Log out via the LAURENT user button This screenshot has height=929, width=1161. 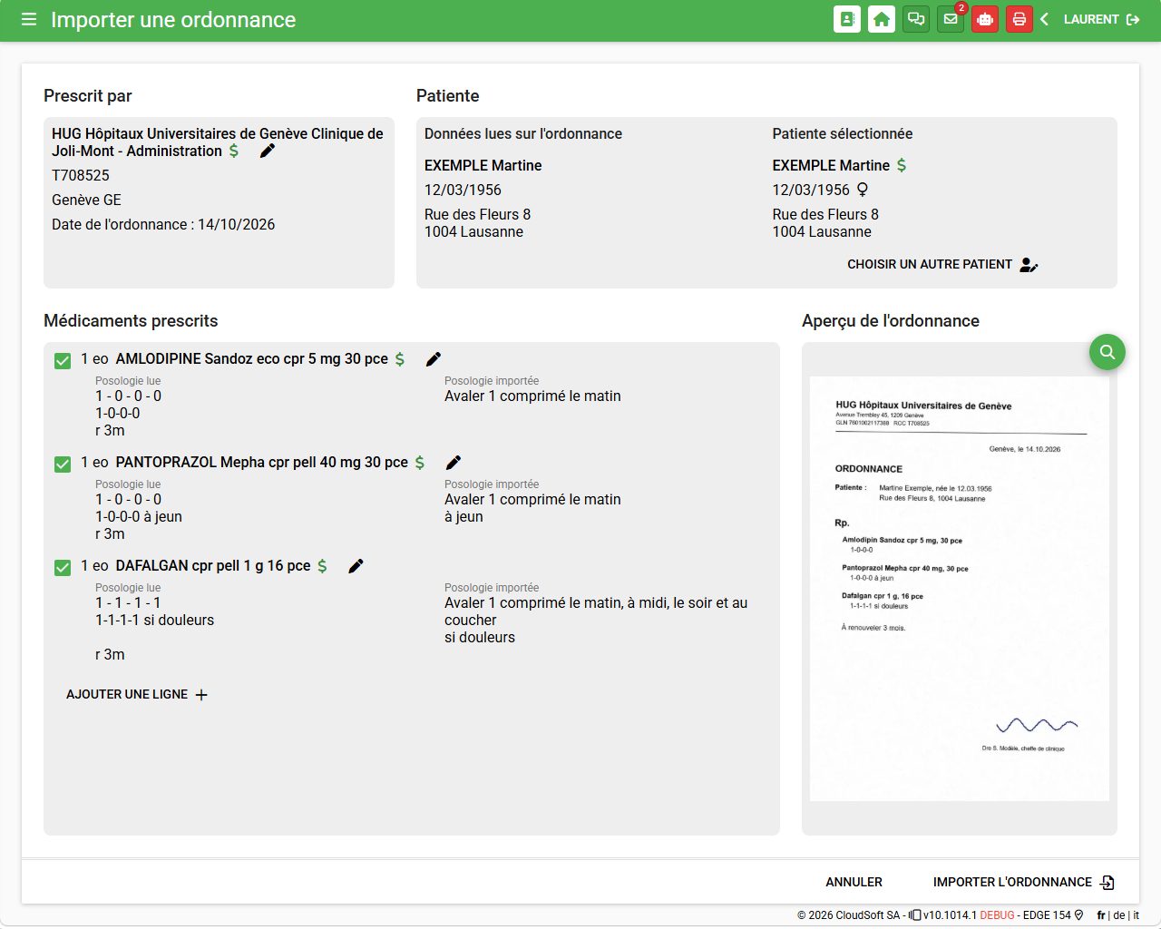coord(1101,19)
